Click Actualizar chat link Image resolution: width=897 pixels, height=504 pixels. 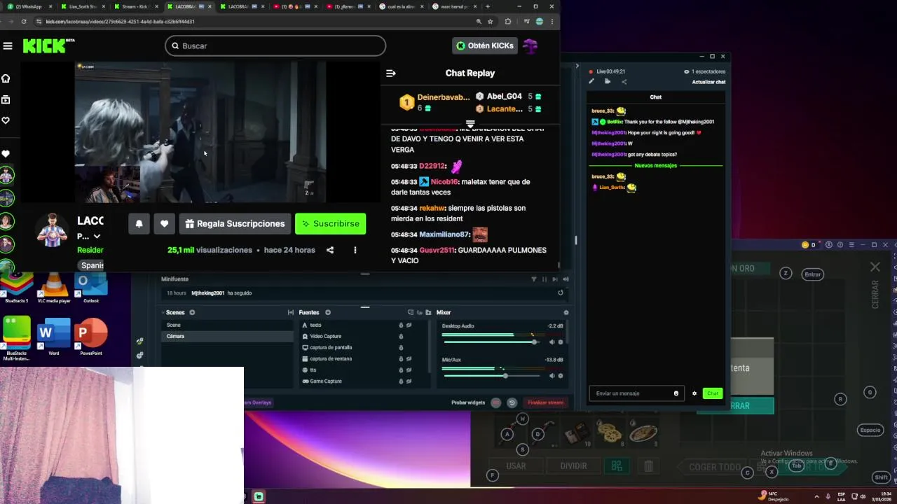708,82
